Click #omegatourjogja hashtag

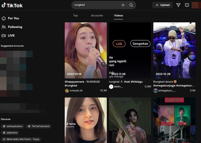coord(164,85)
